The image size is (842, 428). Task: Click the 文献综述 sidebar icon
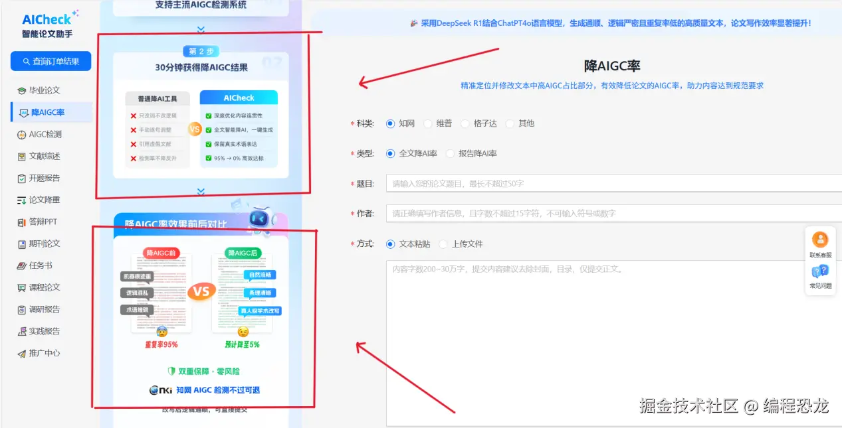coord(22,156)
